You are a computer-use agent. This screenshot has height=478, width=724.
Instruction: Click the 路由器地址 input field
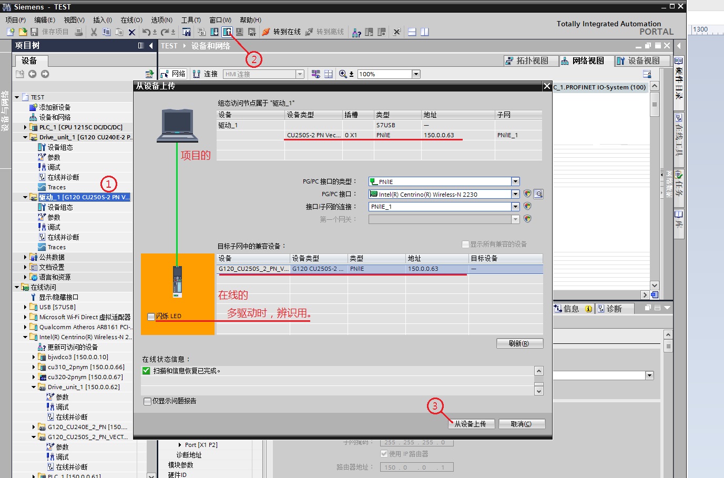[416, 467]
